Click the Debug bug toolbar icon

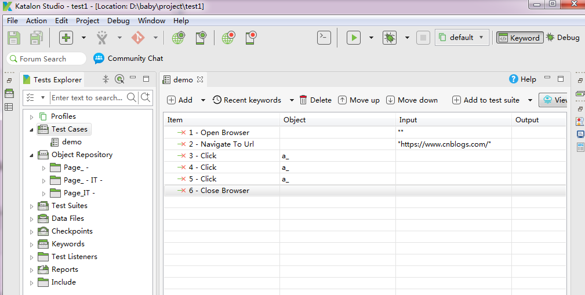tap(390, 38)
